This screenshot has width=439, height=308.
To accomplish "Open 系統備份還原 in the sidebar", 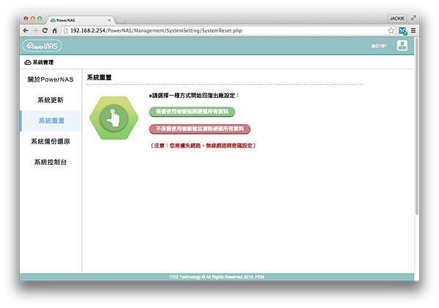I will (50, 142).
